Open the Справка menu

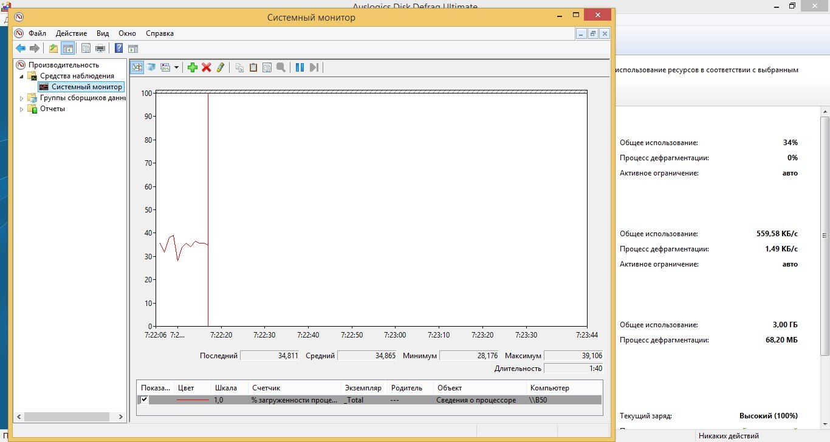pos(159,33)
